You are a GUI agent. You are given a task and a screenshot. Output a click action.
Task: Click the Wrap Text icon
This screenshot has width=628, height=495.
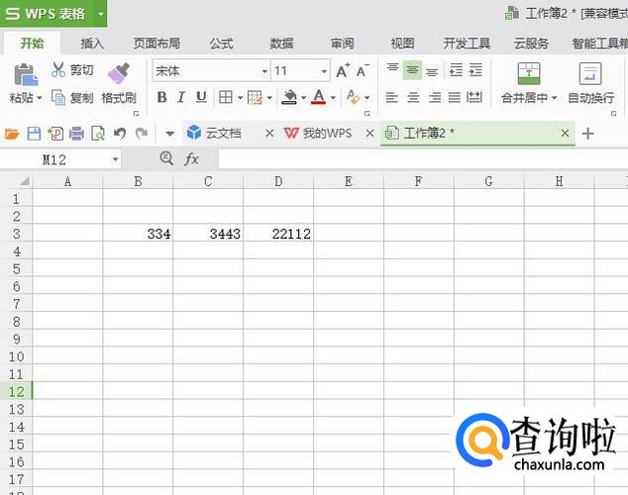(x=590, y=73)
